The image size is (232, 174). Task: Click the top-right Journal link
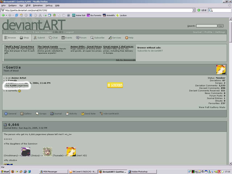click(x=197, y=32)
